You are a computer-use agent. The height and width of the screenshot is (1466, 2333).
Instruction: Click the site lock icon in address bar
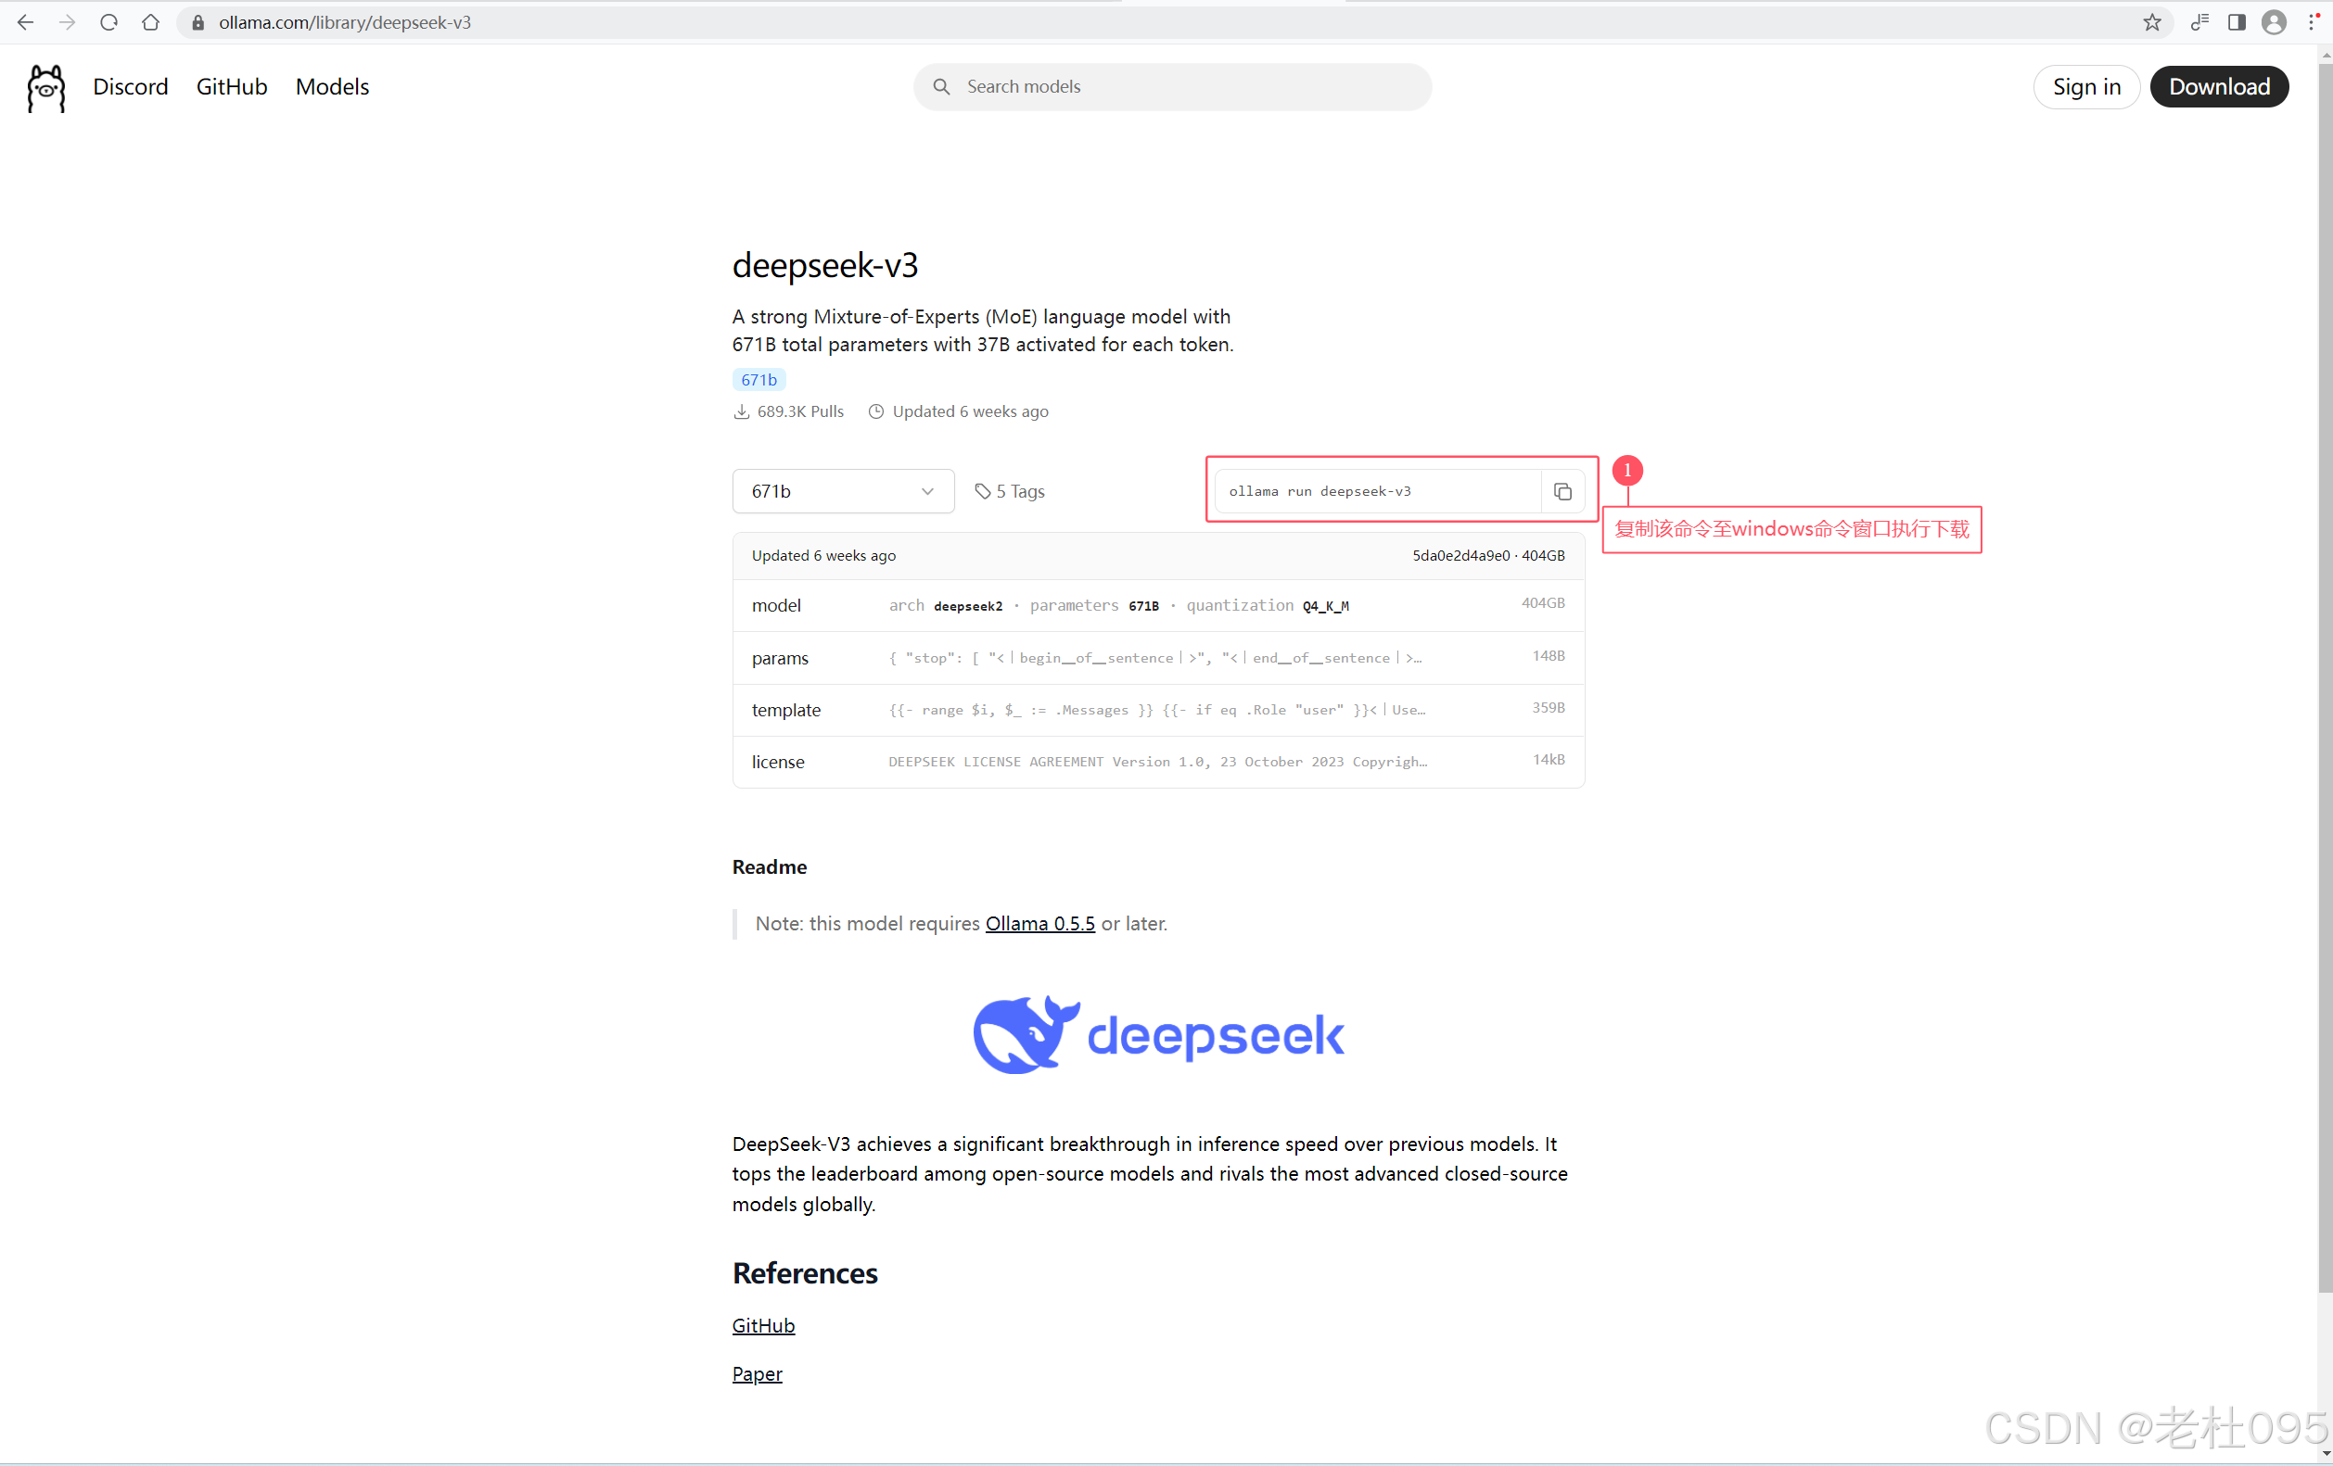(198, 22)
